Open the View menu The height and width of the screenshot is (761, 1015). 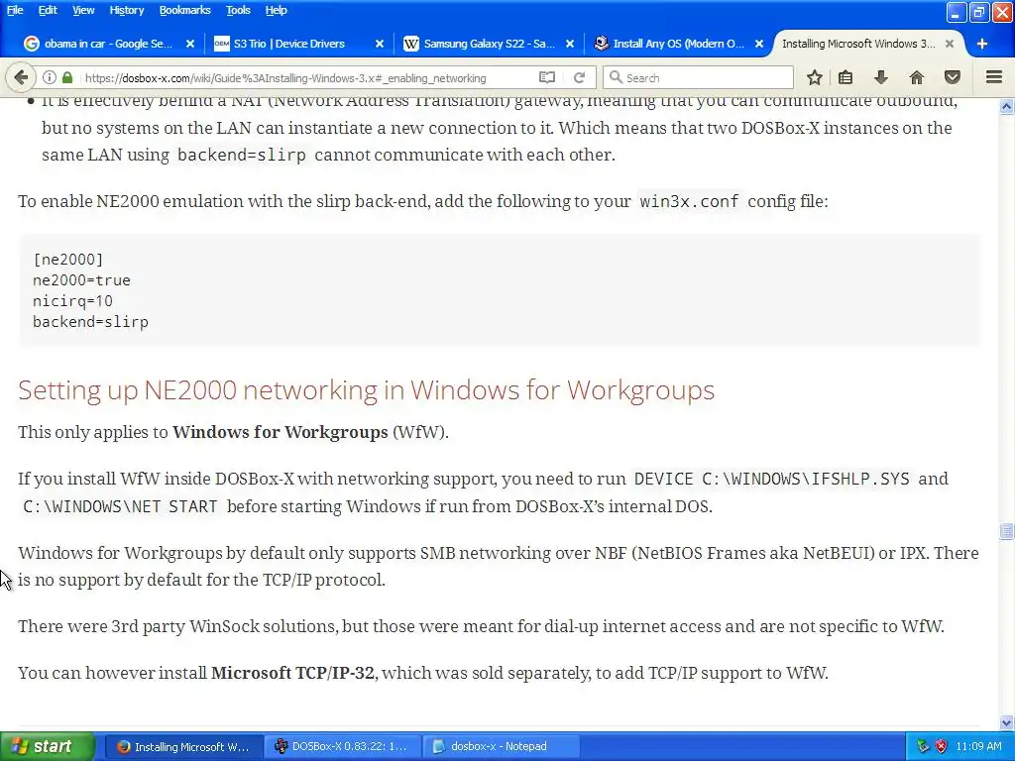coord(83,10)
